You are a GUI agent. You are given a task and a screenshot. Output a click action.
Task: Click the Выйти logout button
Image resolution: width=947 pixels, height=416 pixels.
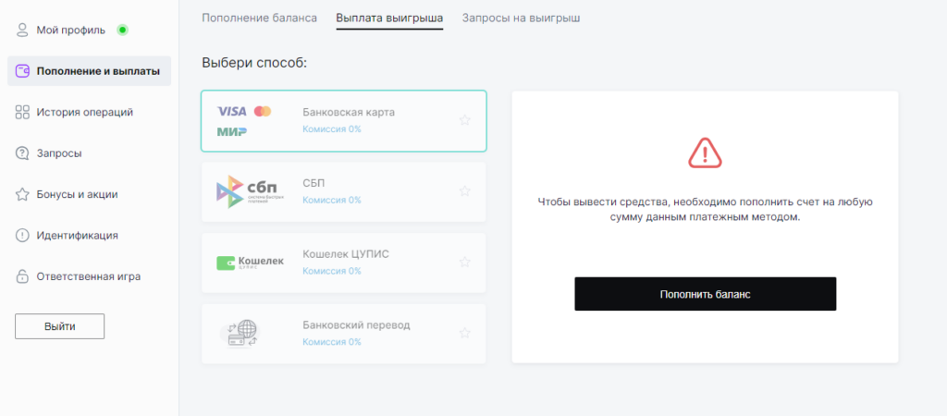(x=60, y=326)
